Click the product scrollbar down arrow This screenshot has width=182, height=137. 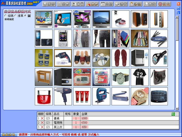coord(177,109)
